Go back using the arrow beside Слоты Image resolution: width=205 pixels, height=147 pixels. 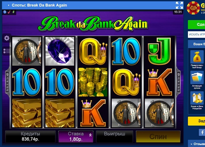tap(8, 5)
